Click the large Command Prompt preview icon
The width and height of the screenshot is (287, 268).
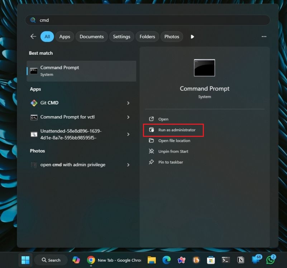[205, 68]
